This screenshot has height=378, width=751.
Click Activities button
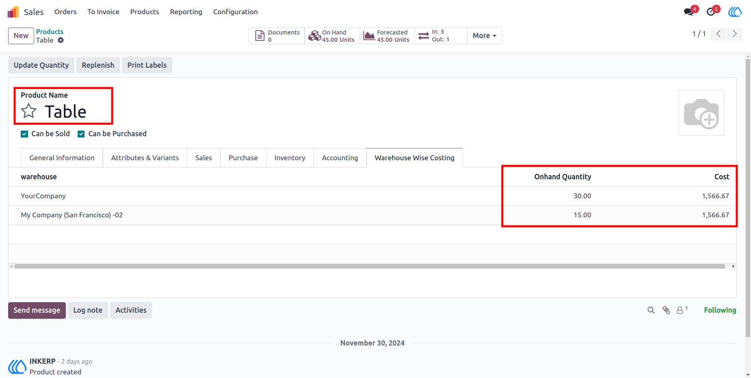[x=131, y=310]
